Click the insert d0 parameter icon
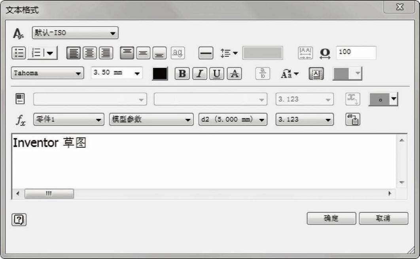Image resolution: width=420 pixels, height=259 pixels. tap(353, 119)
